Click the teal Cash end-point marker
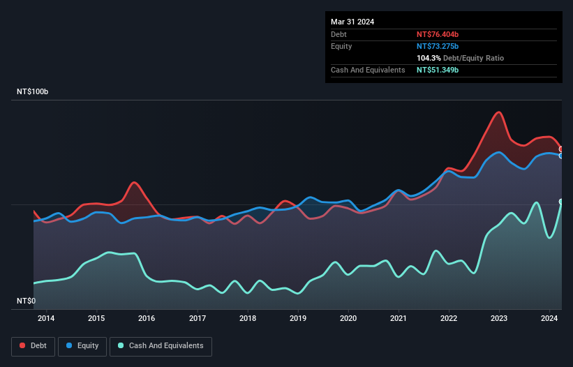This screenshot has width=573, height=367. pos(561,202)
